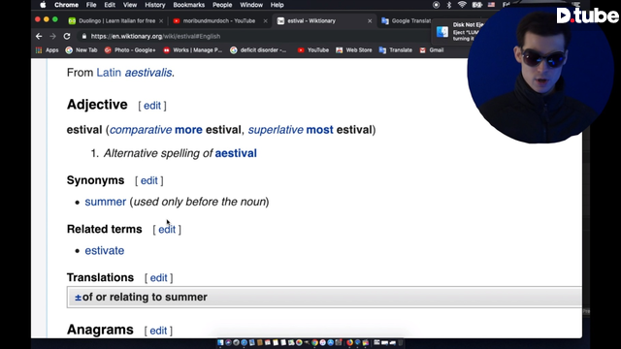
Task: Open the Disk Not Ejected notification
Action: 455,31
